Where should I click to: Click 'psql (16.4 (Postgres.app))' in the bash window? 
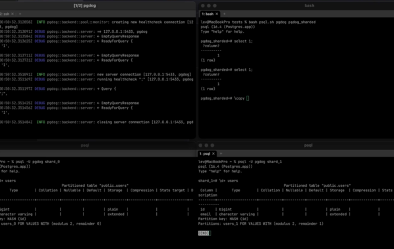(x=228, y=27)
